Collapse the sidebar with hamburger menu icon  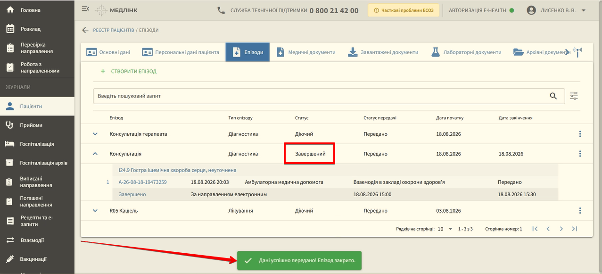85,9
